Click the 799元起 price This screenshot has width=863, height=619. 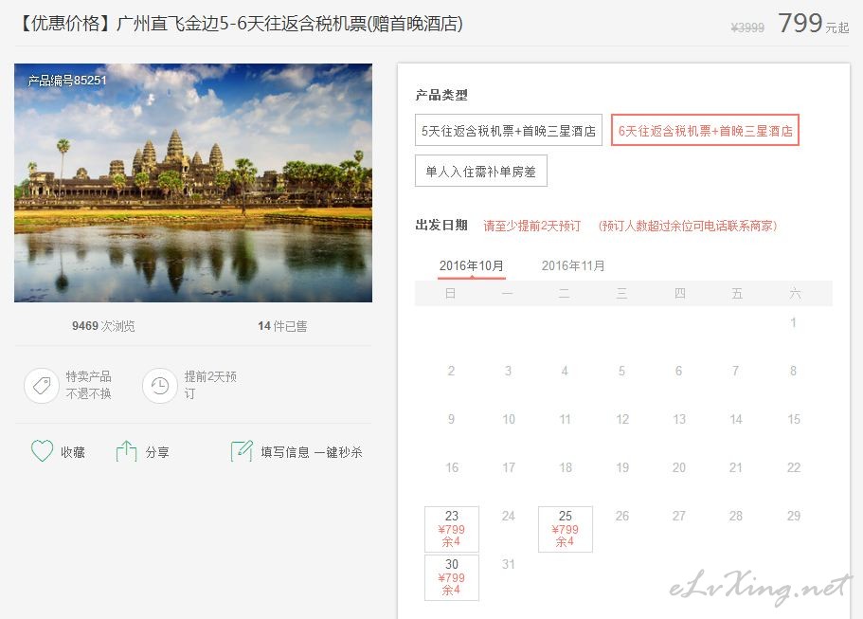(813, 24)
